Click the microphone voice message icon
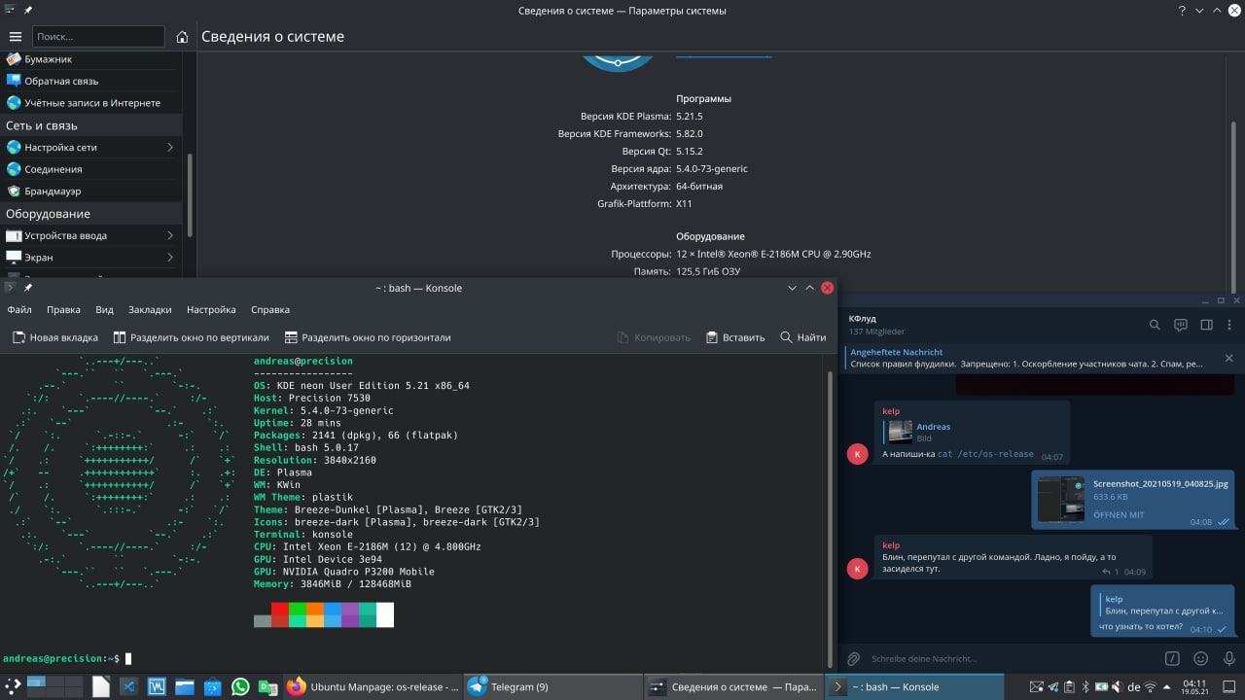Image resolution: width=1245 pixels, height=700 pixels. 1228,658
